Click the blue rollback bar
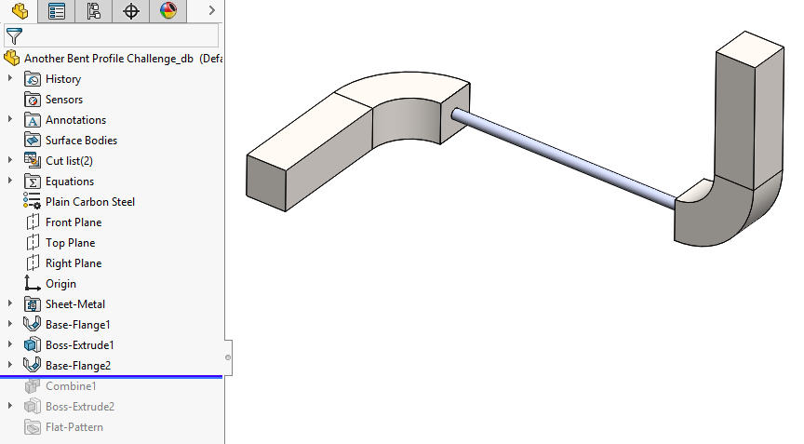Image resolution: width=804 pixels, height=444 pixels. pyautogui.click(x=112, y=377)
